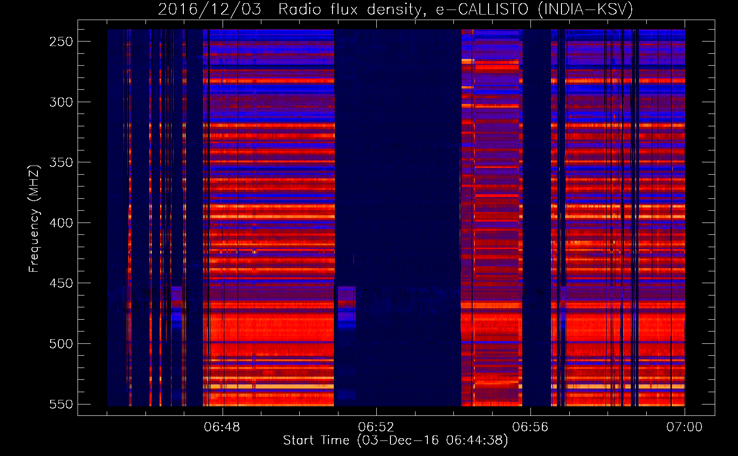The width and height of the screenshot is (738, 456).
Task: Click the 300 frequency tick label
Action: [x=61, y=102]
